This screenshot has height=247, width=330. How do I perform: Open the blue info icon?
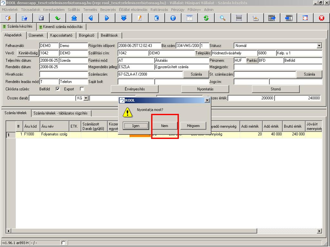click(173, 18)
